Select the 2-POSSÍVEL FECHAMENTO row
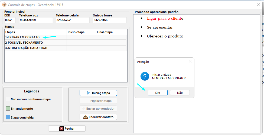264x135 pixels. coord(35,43)
